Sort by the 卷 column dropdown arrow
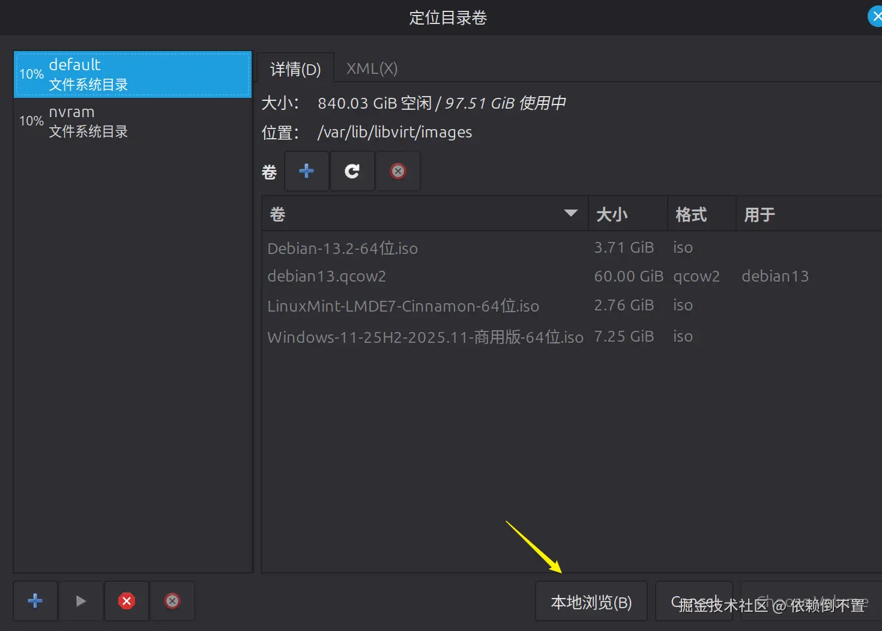 tap(571, 213)
